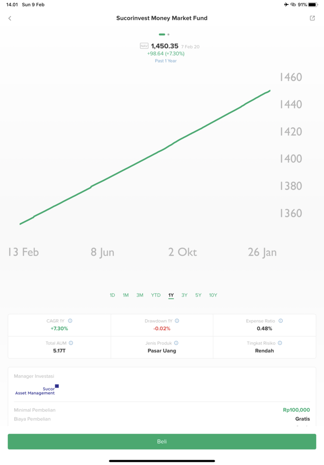Viewport: 324px width, 465px height.
Task: Tap the green Beli button
Action: 162,441
